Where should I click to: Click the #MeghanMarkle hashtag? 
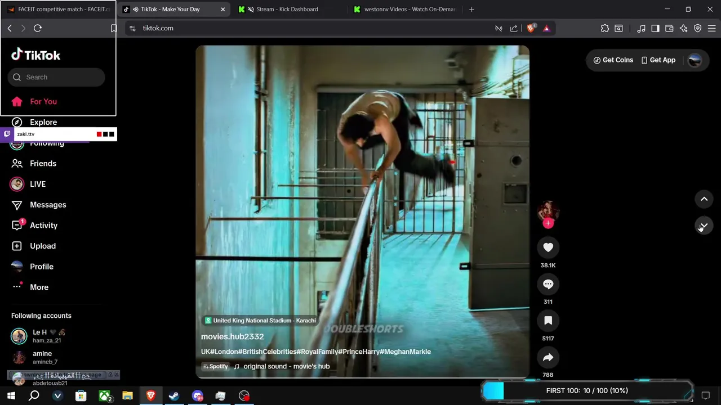(x=406, y=352)
